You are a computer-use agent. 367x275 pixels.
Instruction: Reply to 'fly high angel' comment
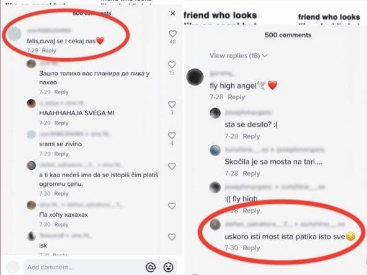pos(236,97)
